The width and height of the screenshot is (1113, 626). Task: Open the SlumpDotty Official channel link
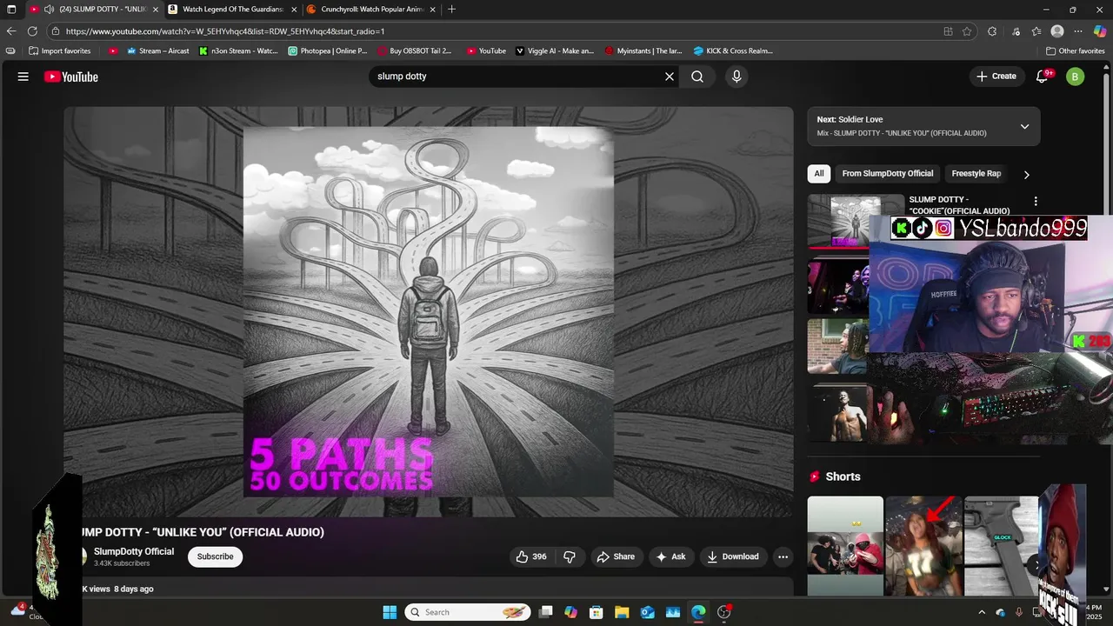pos(134,551)
